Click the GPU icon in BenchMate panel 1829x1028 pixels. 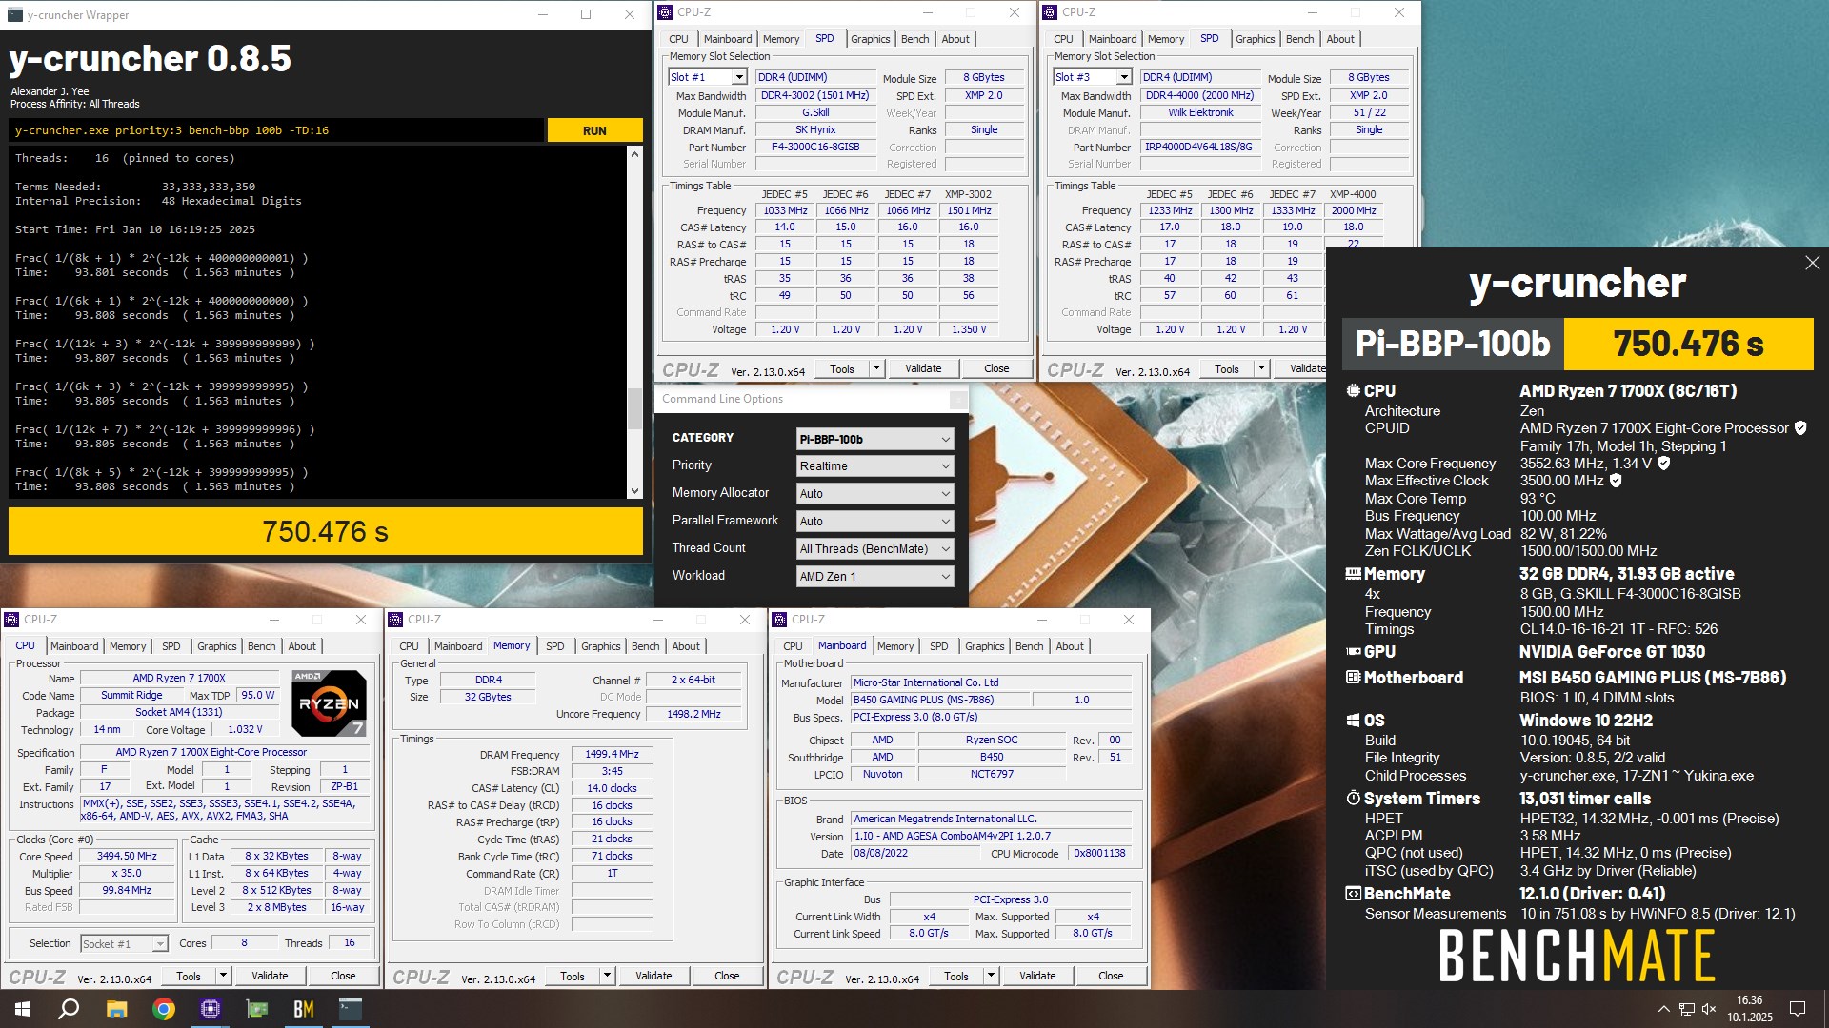(1353, 652)
